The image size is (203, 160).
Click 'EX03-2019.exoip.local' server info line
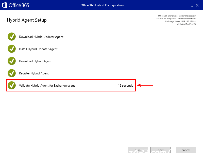tap(176, 19)
